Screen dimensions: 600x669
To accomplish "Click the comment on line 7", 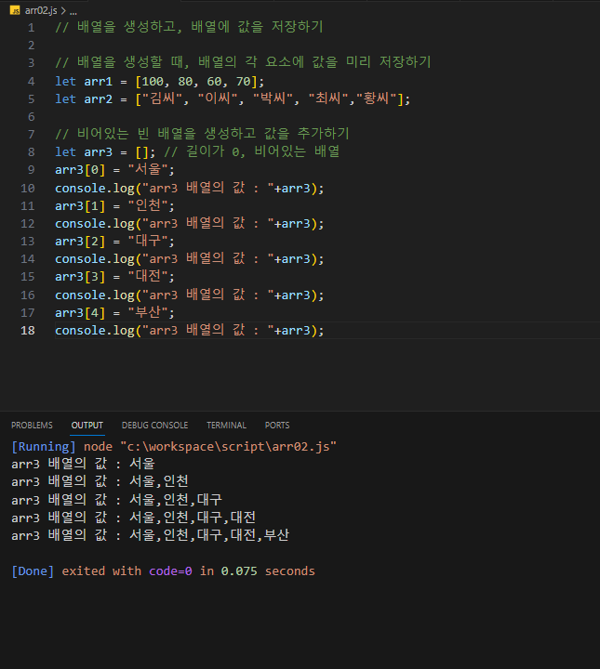I will coord(203,134).
